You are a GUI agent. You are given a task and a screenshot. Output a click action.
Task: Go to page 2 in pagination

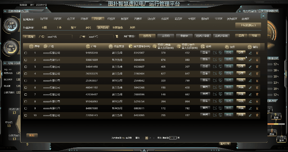(150, 138)
